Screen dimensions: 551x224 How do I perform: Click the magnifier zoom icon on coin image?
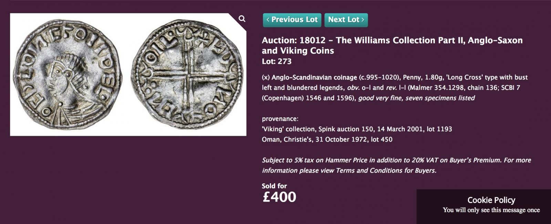tap(242, 19)
